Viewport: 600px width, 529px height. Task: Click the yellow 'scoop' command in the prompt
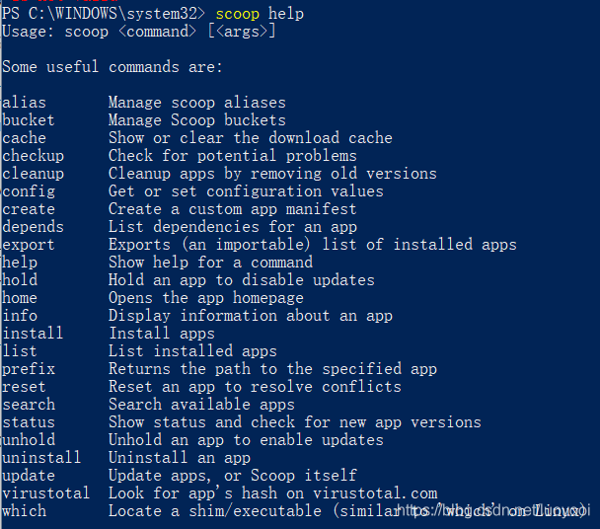point(237,15)
